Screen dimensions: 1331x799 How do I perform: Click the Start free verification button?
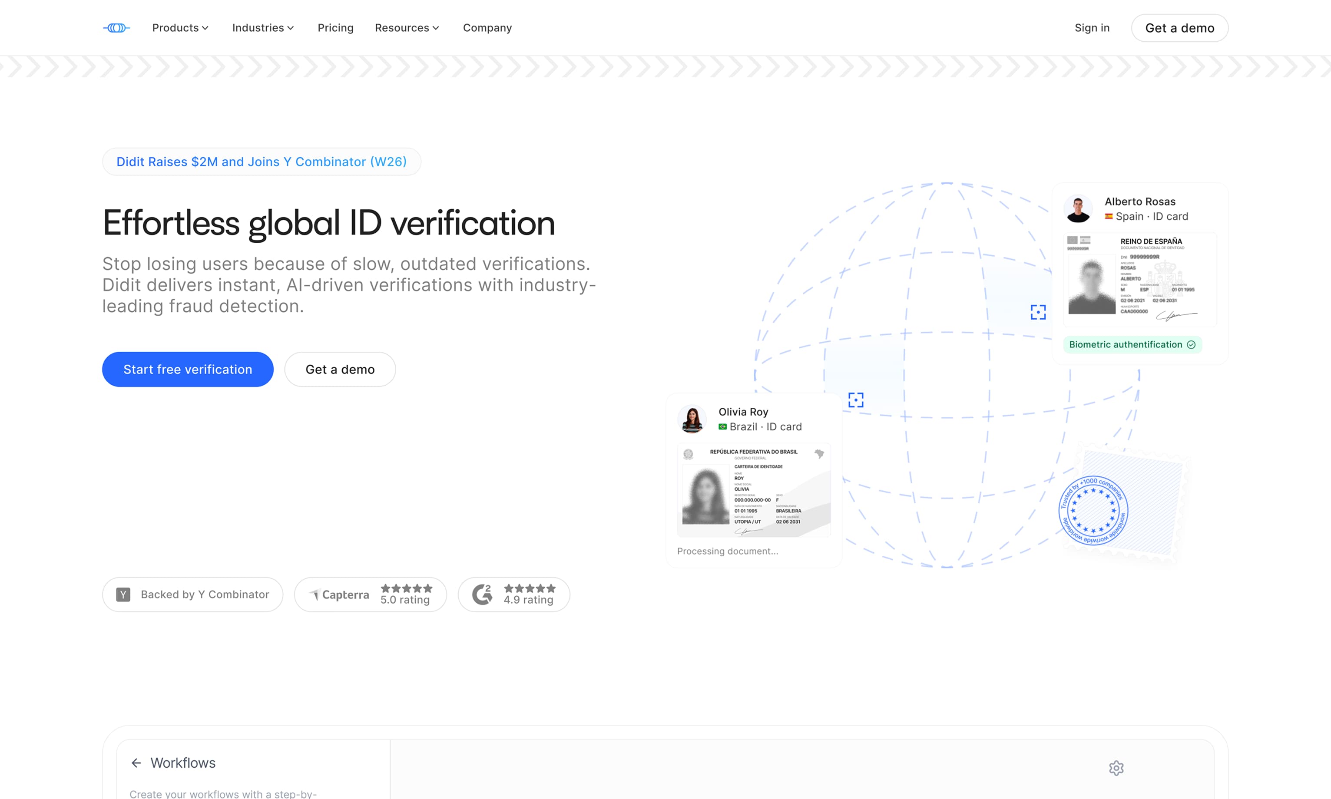click(x=187, y=370)
